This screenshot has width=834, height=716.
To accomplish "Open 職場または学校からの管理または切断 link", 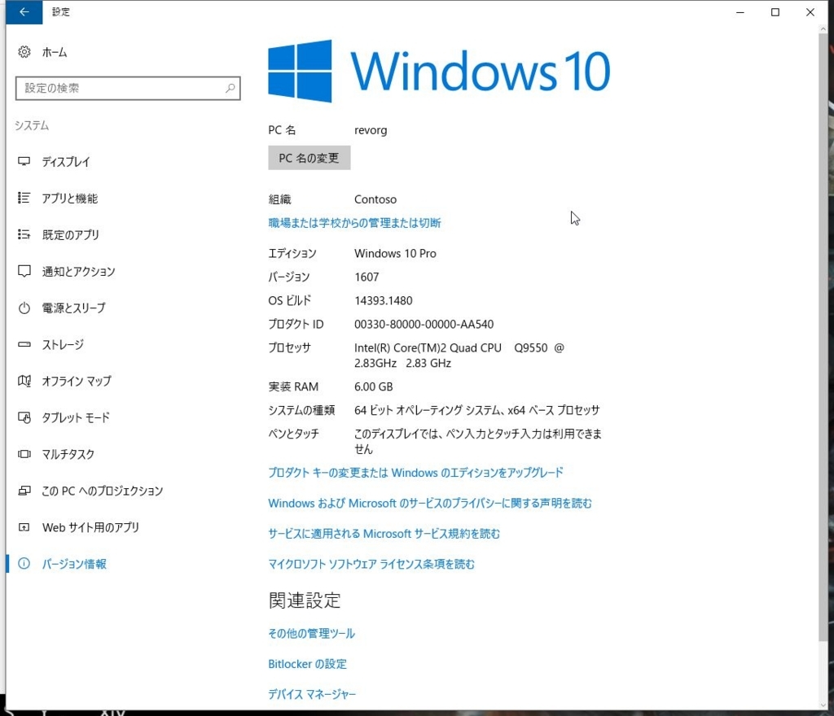I will [x=355, y=223].
